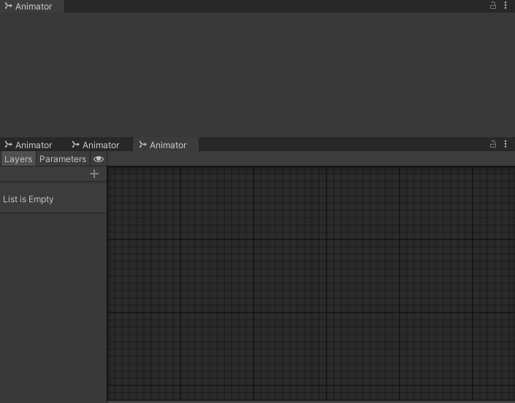Switch to the Parameters view

click(63, 159)
